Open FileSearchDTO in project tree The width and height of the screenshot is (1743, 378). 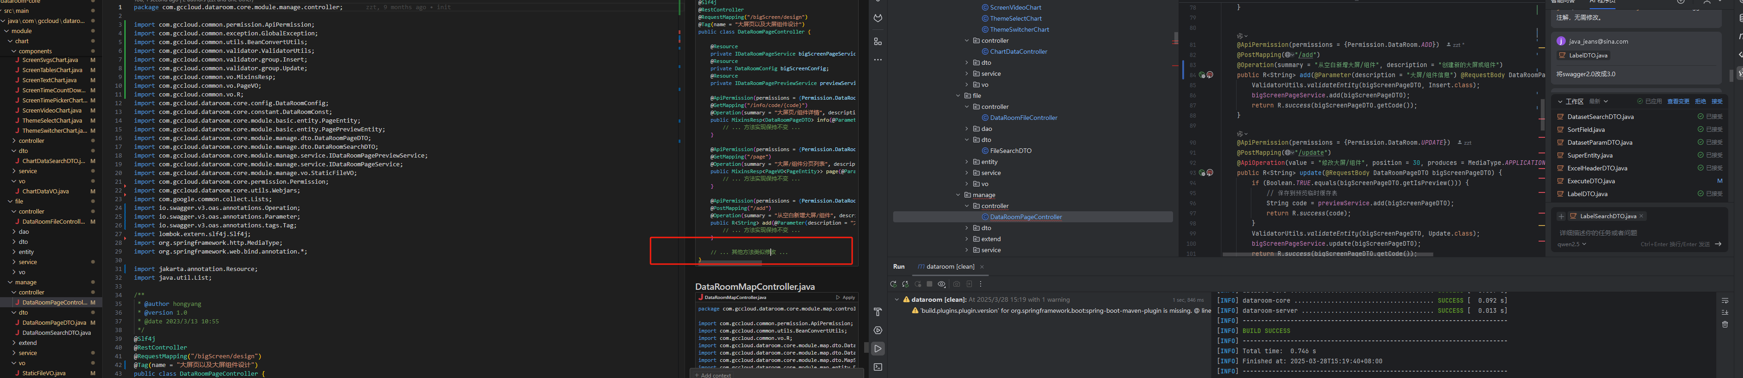pos(1010,151)
